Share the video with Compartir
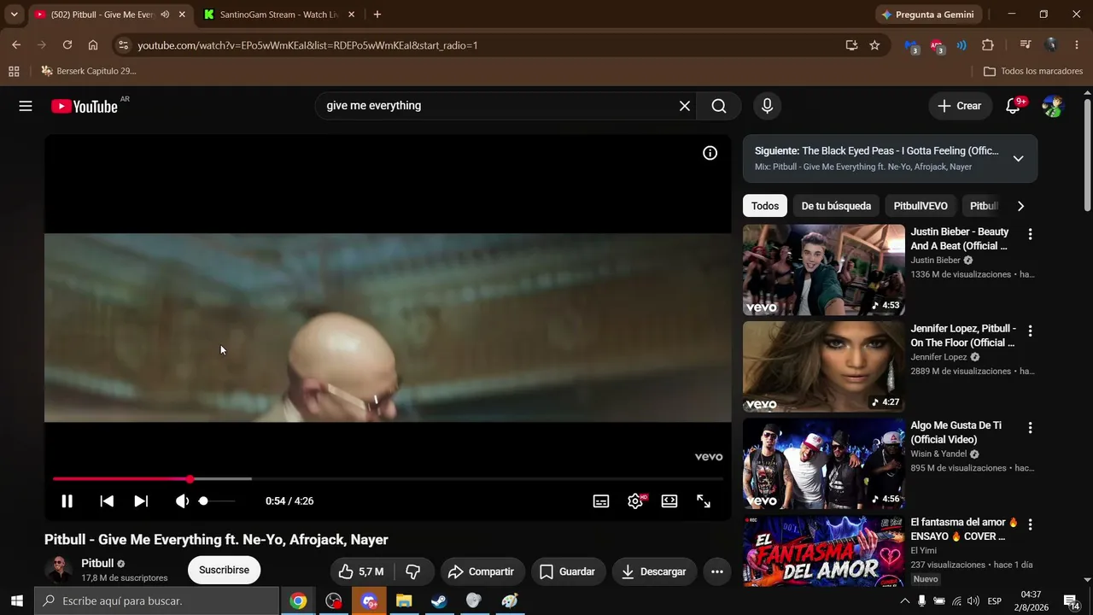 coord(481,571)
